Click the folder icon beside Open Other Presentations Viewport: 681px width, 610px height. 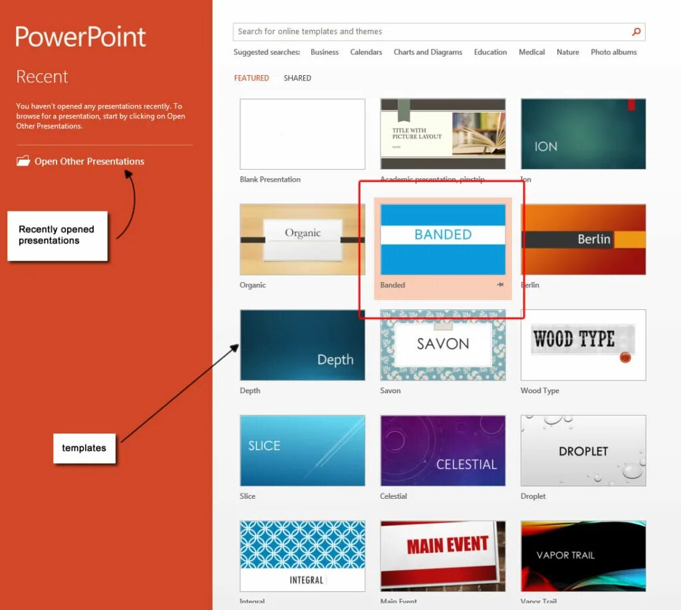[22, 160]
